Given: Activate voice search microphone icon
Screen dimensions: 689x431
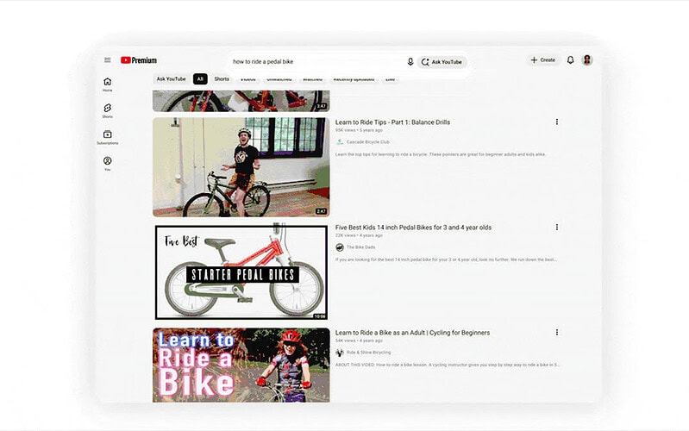Looking at the screenshot, I should pyautogui.click(x=410, y=62).
